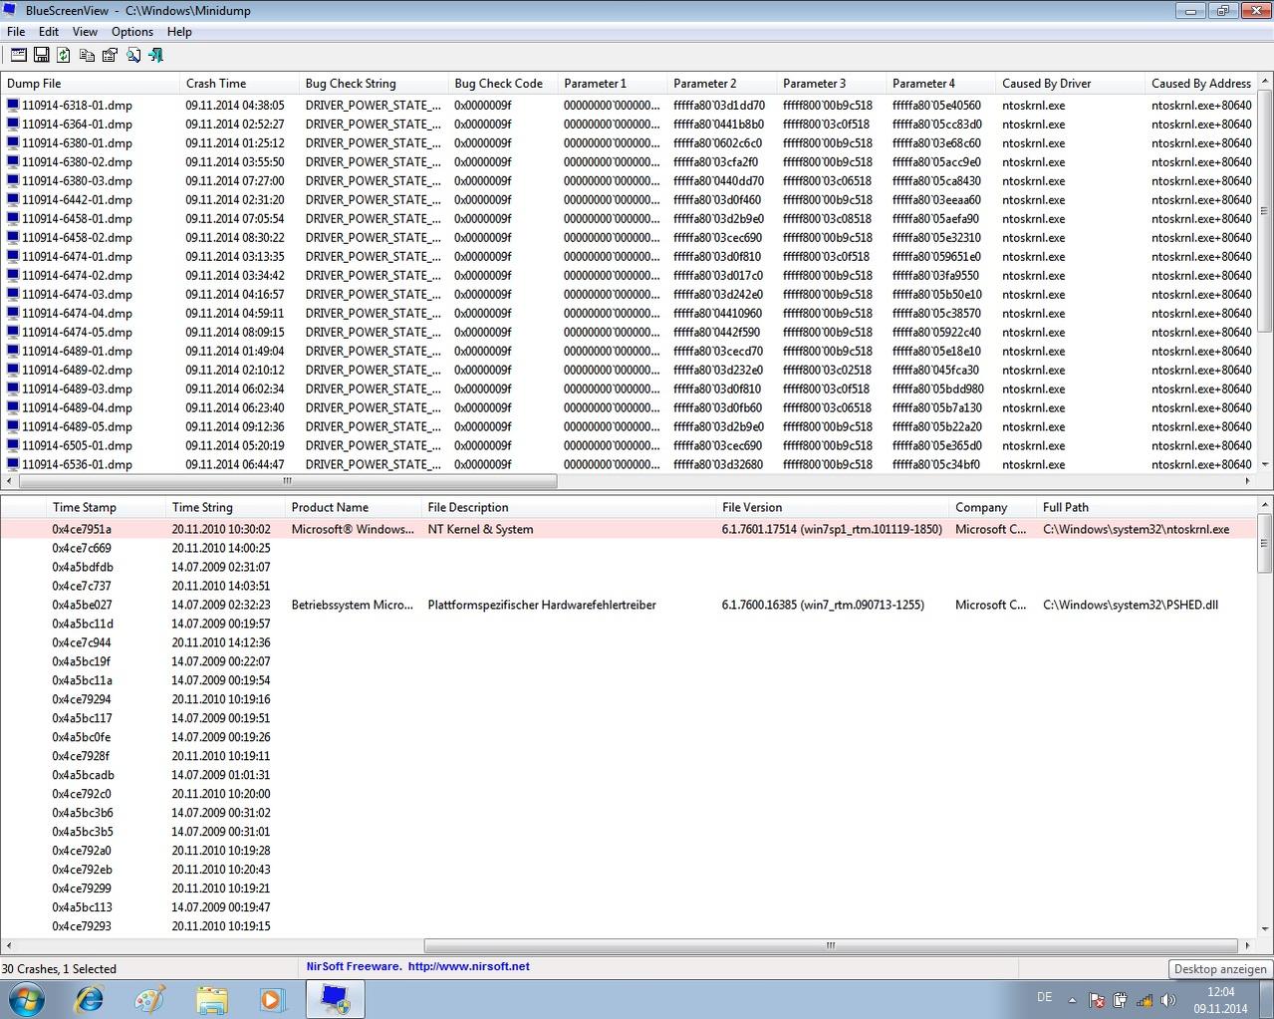
Task: Select driver row with time stamp 0x4ce79293
Action: (x=628, y=926)
